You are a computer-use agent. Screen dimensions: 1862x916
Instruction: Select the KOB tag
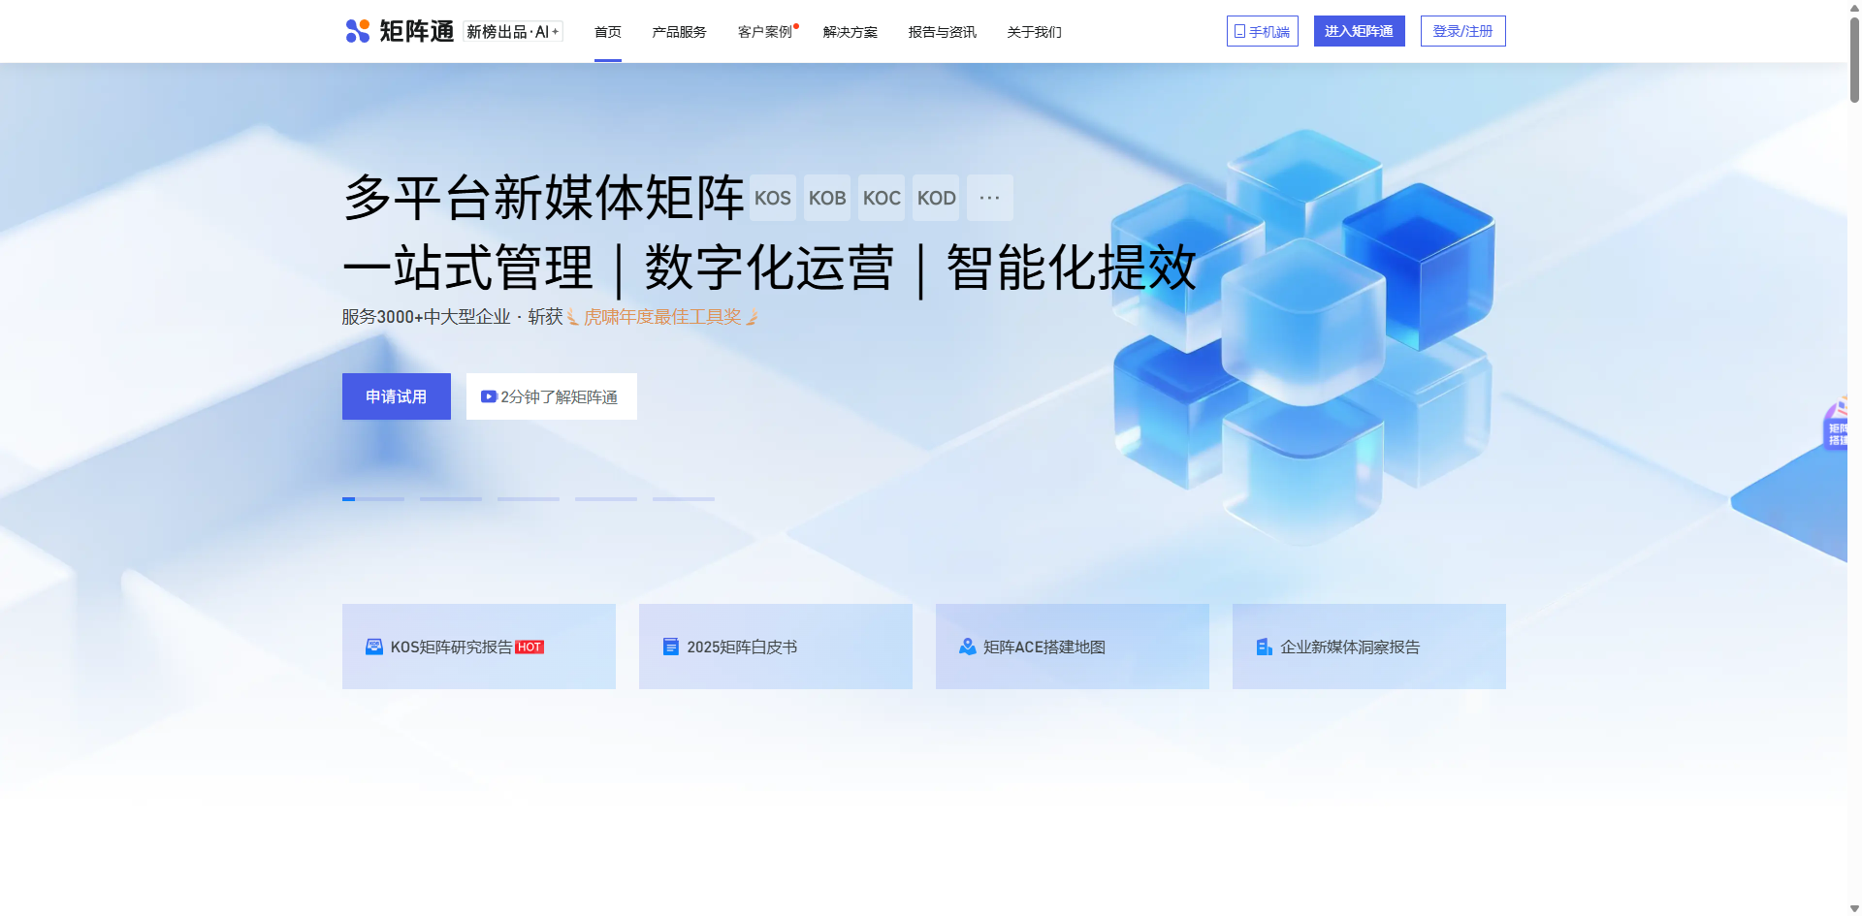[826, 198]
